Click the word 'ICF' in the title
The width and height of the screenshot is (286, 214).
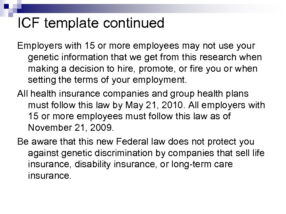point(29,23)
